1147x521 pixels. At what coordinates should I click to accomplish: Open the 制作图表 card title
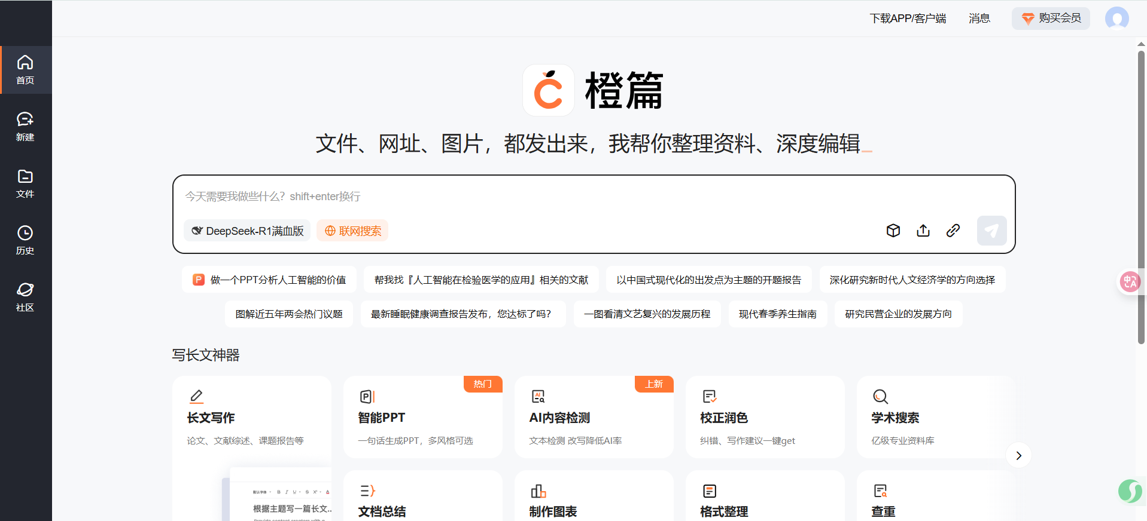[553, 511]
